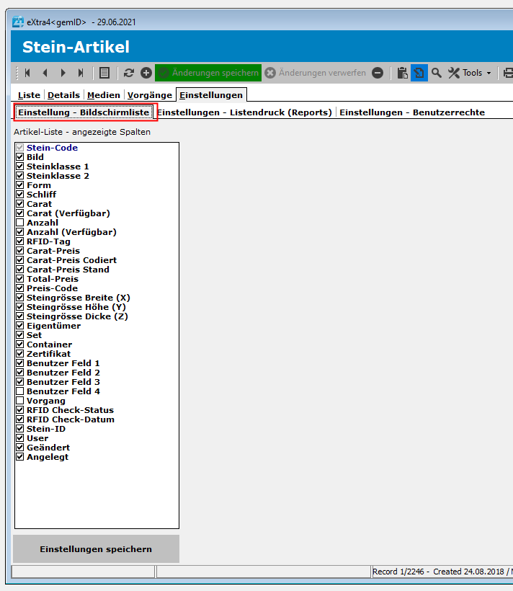Go to the next record

click(63, 73)
